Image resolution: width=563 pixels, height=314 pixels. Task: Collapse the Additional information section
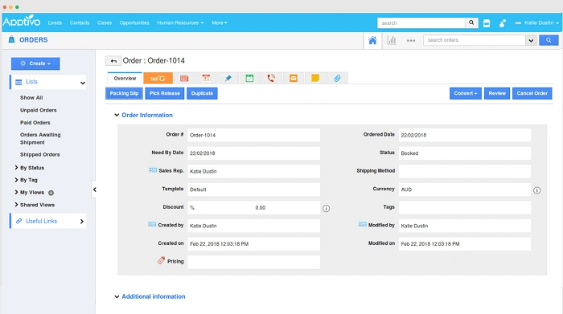117,297
